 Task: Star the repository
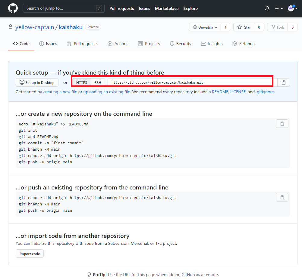click(244, 27)
